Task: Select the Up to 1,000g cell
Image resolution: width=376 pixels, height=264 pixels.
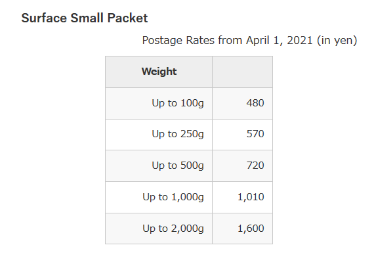Action: [x=159, y=197]
